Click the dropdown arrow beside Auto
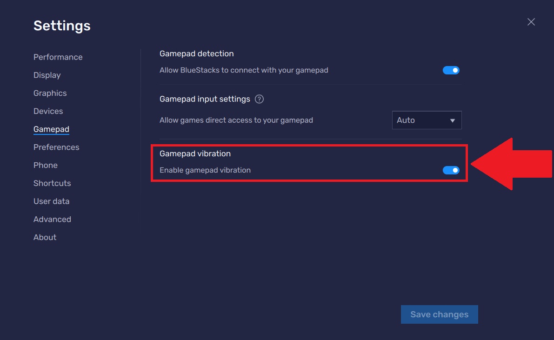This screenshot has width=554, height=340. [452, 120]
